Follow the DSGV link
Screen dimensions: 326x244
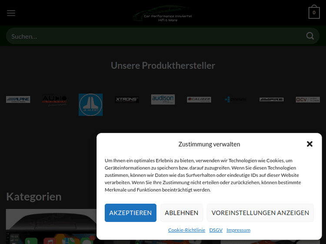click(x=216, y=230)
